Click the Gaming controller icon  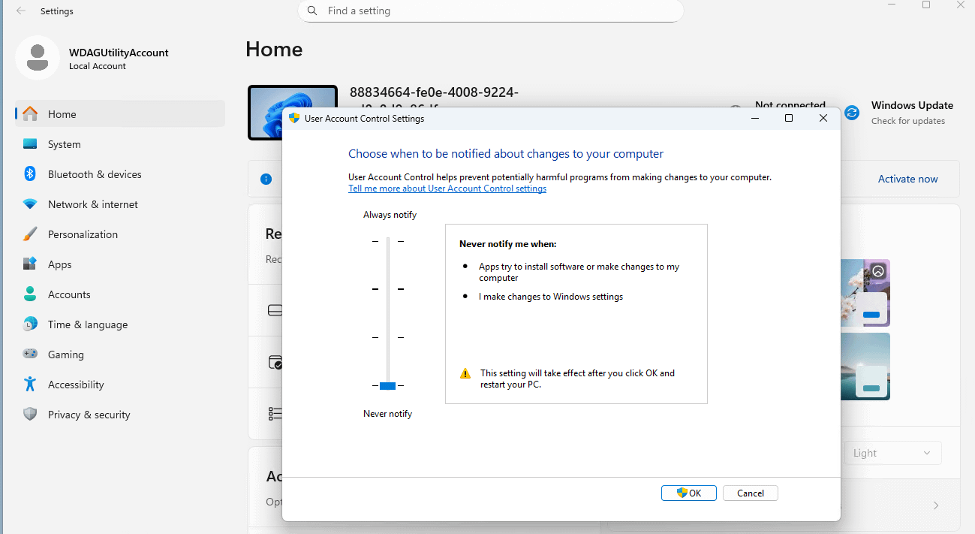tap(30, 354)
